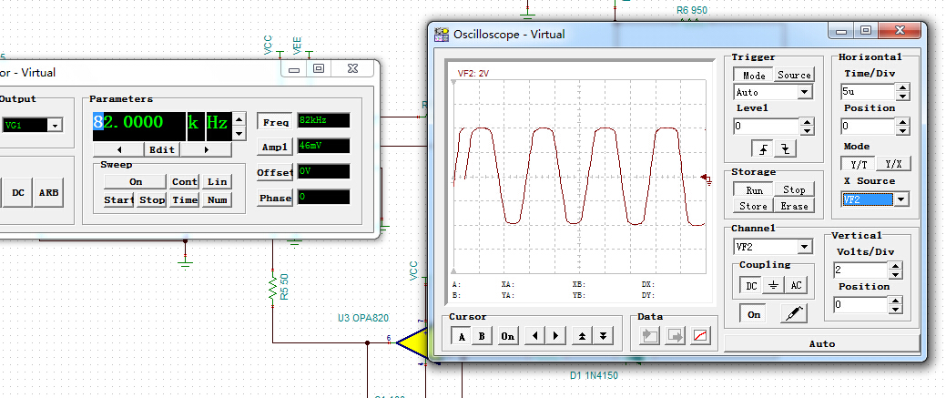Toggle the Sweep On button in generator
The image size is (946, 398).
[136, 181]
